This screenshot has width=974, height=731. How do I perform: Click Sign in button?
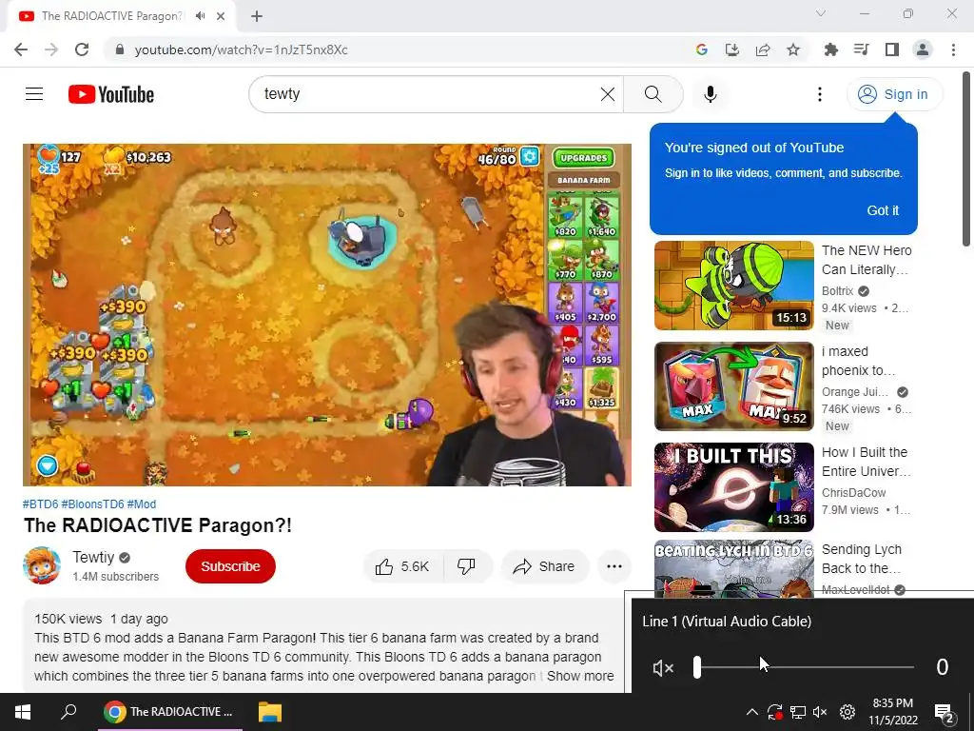[x=894, y=94]
